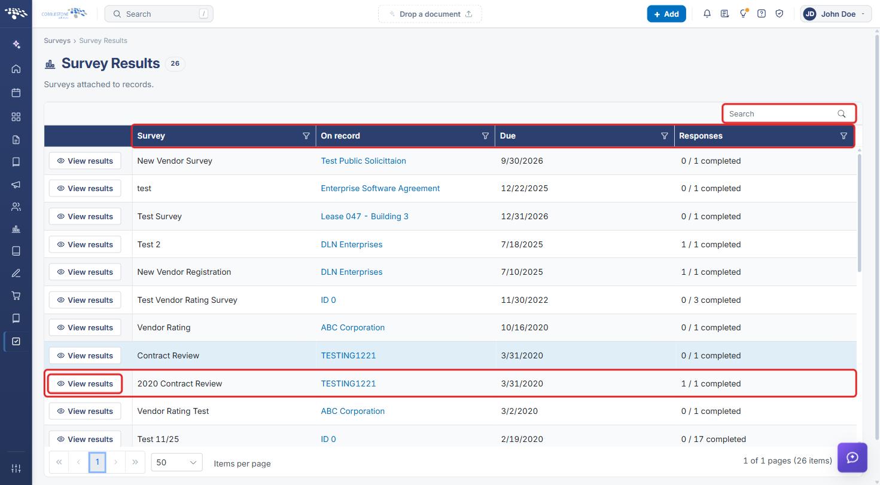Go to the next page

coord(116,462)
